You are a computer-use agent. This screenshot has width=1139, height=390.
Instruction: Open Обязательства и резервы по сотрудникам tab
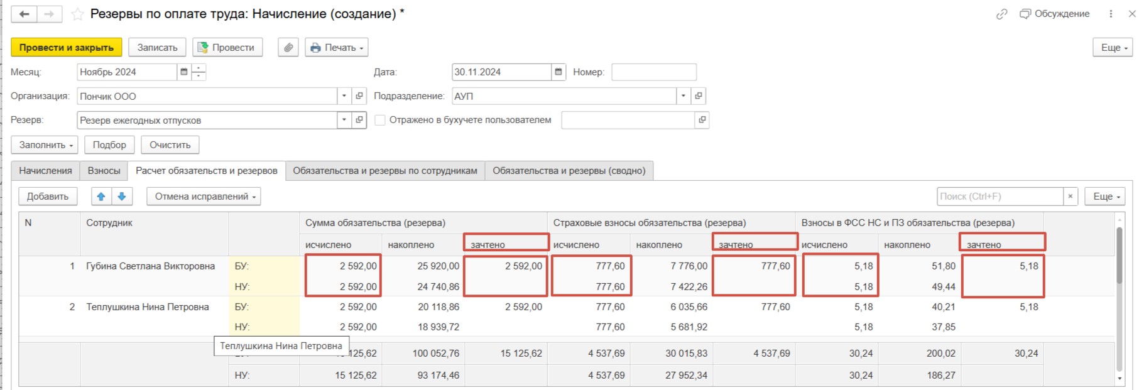tap(385, 171)
